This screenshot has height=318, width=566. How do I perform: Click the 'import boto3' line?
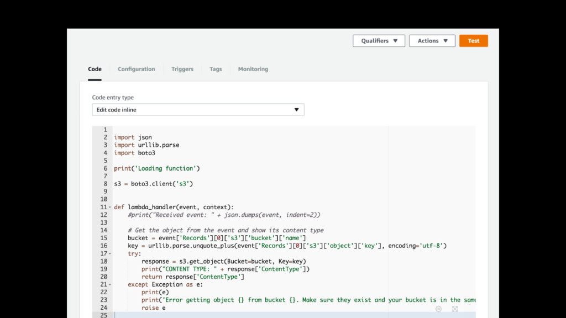click(135, 153)
